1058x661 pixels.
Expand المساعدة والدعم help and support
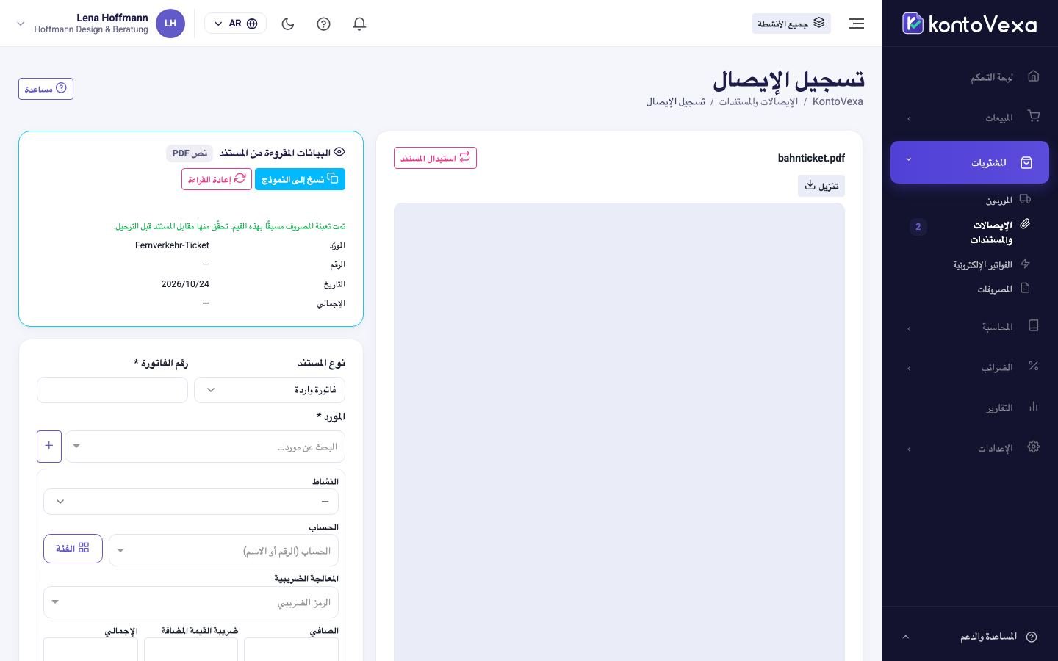tap(970, 637)
